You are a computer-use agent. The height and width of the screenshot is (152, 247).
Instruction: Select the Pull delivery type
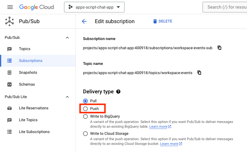(x=85, y=101)
